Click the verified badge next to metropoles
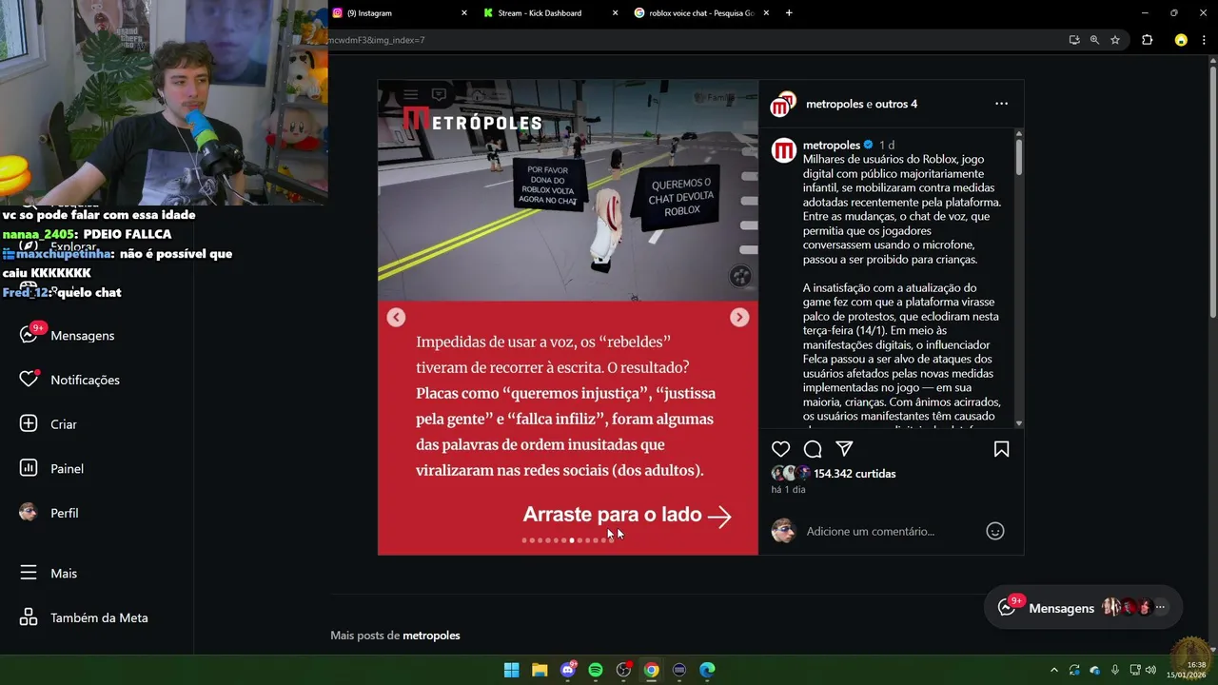 [868, 146]
